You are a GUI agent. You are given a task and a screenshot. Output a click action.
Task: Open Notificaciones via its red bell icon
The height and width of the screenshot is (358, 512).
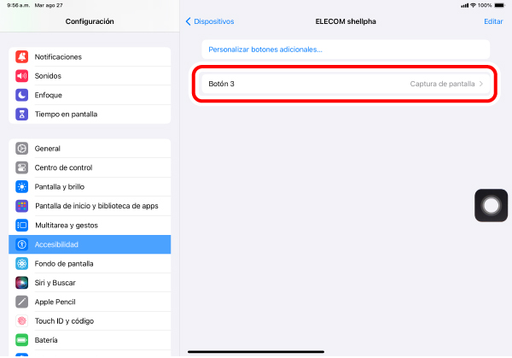22,57
